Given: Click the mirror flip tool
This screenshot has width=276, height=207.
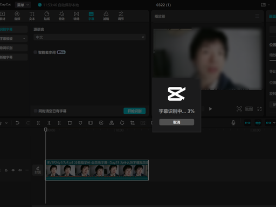Looking at the screenshot, I should click(x=112, y=123).
